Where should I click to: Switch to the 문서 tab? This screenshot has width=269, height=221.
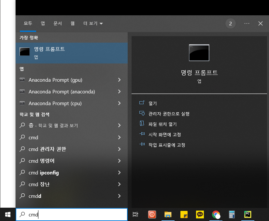coord(58,23)
